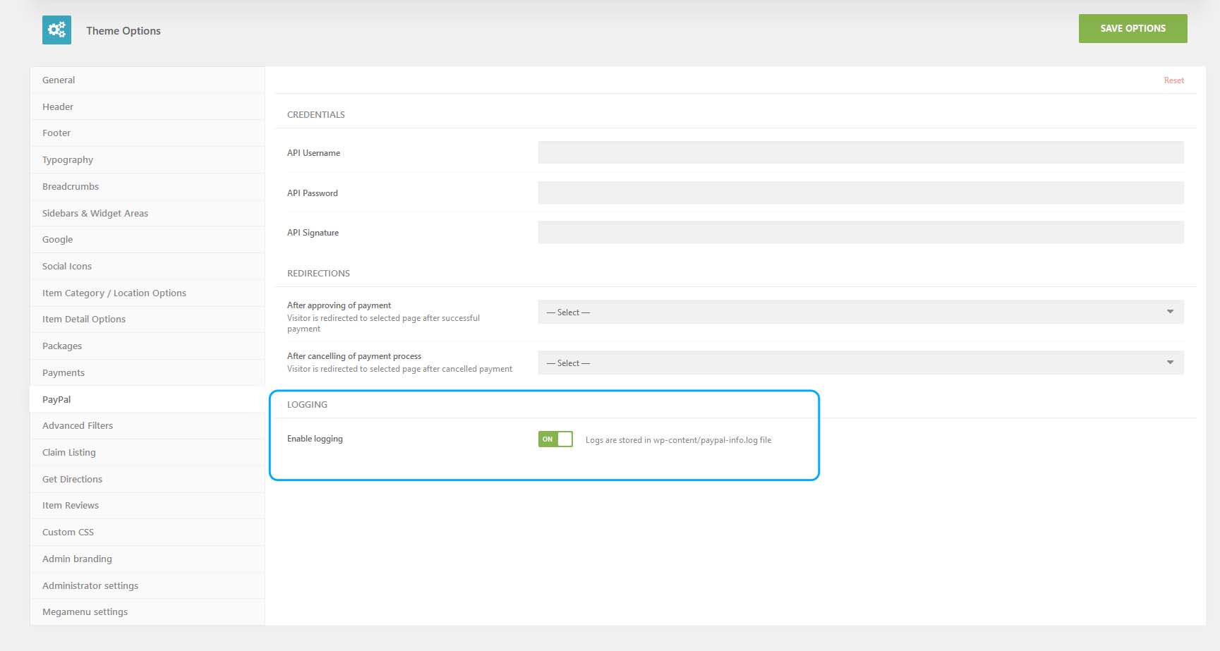
Task: Toggle the Enable logging switch
Action: 555,439
